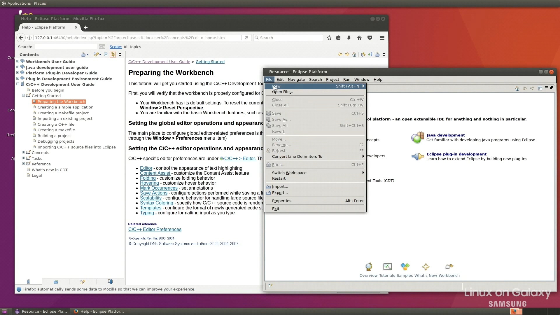
Task: Maximize the help content pane
Action: click(384, 54)
